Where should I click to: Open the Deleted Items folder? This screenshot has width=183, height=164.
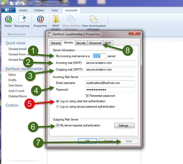tap(18, 96)
